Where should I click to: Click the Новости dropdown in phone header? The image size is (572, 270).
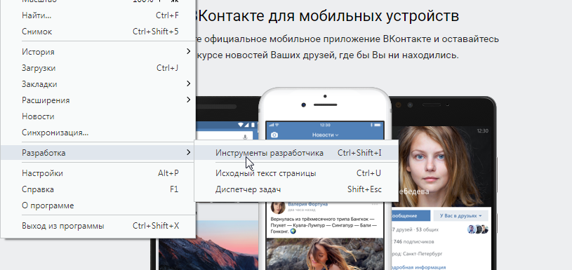click(x=325, y=135)
